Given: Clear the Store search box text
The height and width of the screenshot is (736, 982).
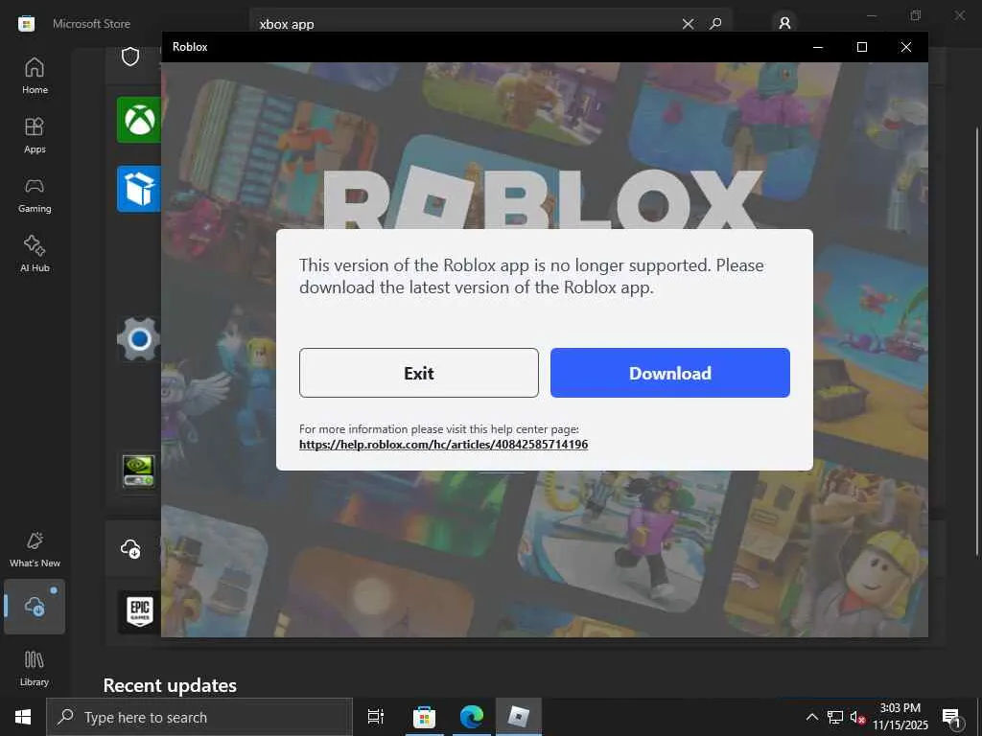Looking at the screenshot, I should (688, 24).
